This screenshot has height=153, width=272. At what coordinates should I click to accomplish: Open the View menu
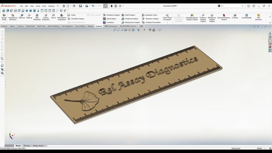(x=32, y=6)
